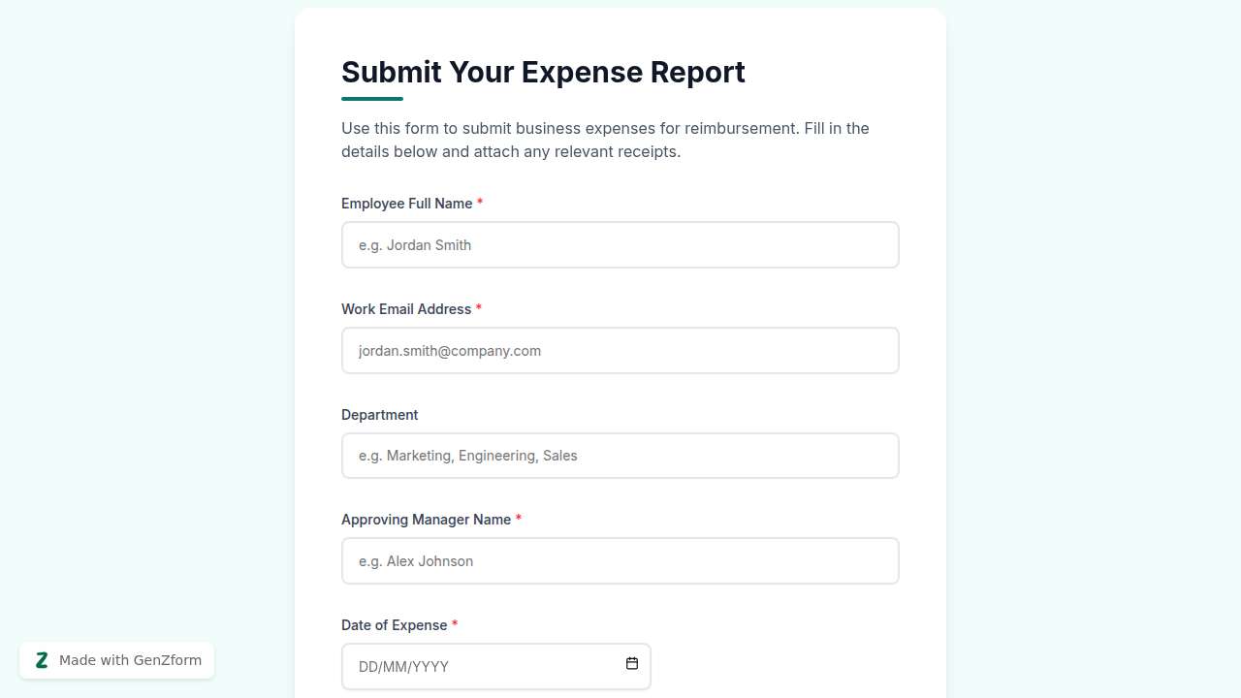Click the red asterisk after Approving Manager Name
1241x698 pixels.
pos(519,519)
